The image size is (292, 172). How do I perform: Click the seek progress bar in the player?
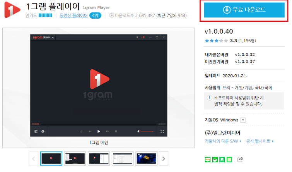tap(99, 124)
